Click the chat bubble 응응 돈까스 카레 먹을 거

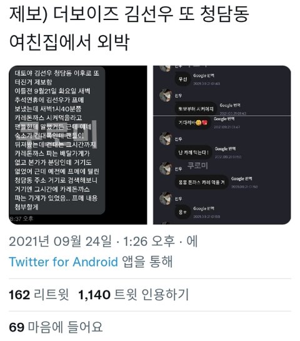(x=201, y=182)
